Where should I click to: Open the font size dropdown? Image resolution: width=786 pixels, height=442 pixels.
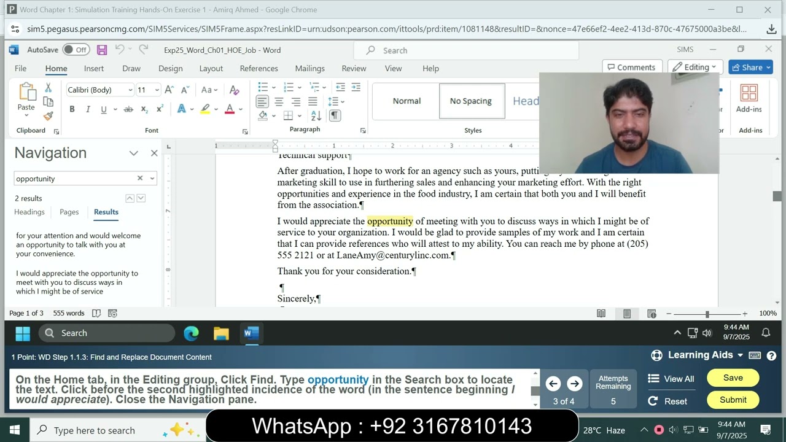[157, 90]
